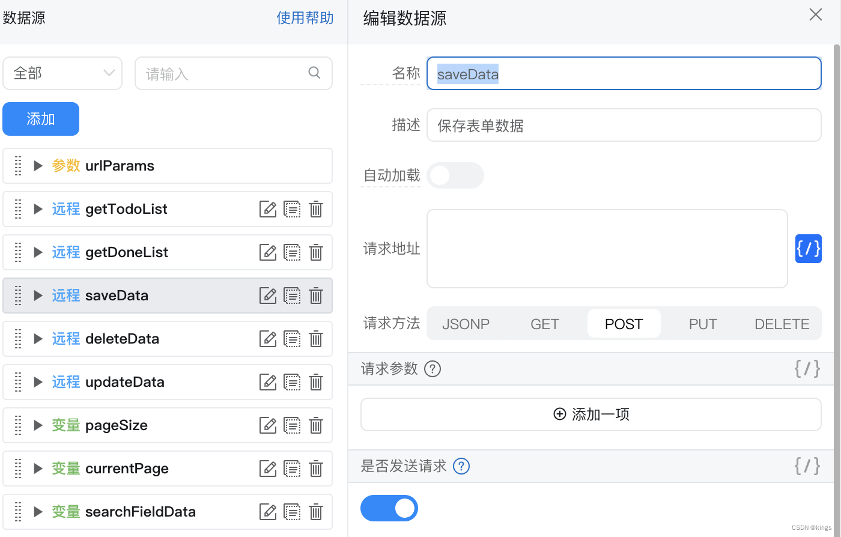Click the 描述 input field

pyautogui.click(x=624, y=125)
